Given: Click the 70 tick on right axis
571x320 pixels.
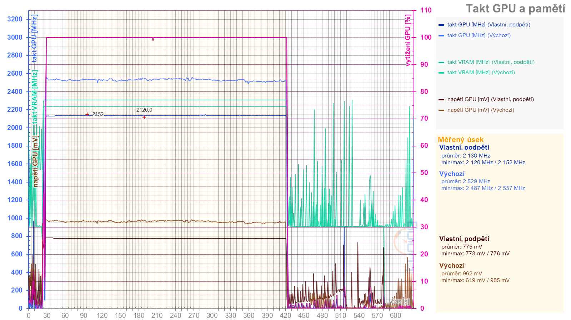Looking at the screenshot, I should (424, 118).
